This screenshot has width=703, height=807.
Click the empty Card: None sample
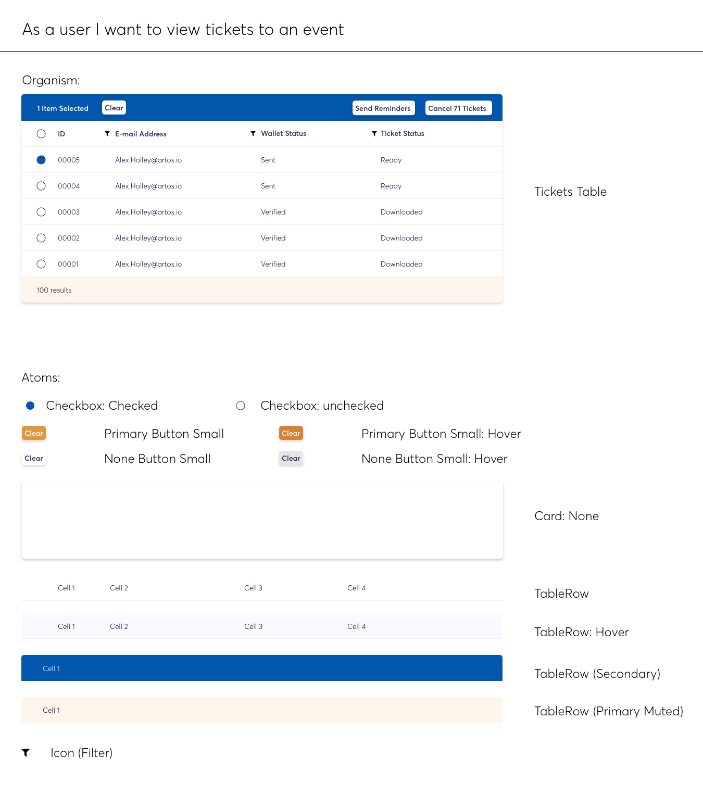coord(262,520)
